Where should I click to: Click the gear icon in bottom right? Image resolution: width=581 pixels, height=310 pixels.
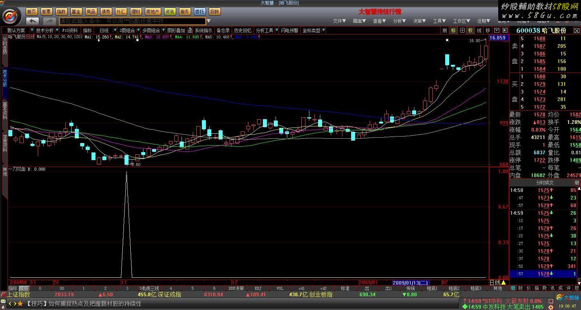551,307
